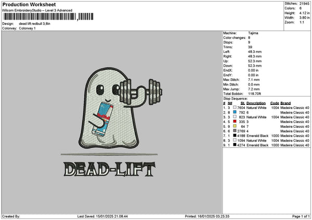This screenshot has height=220, width=312.
Task: Click the barcode under the worksheet title
Action: [48, 17]
